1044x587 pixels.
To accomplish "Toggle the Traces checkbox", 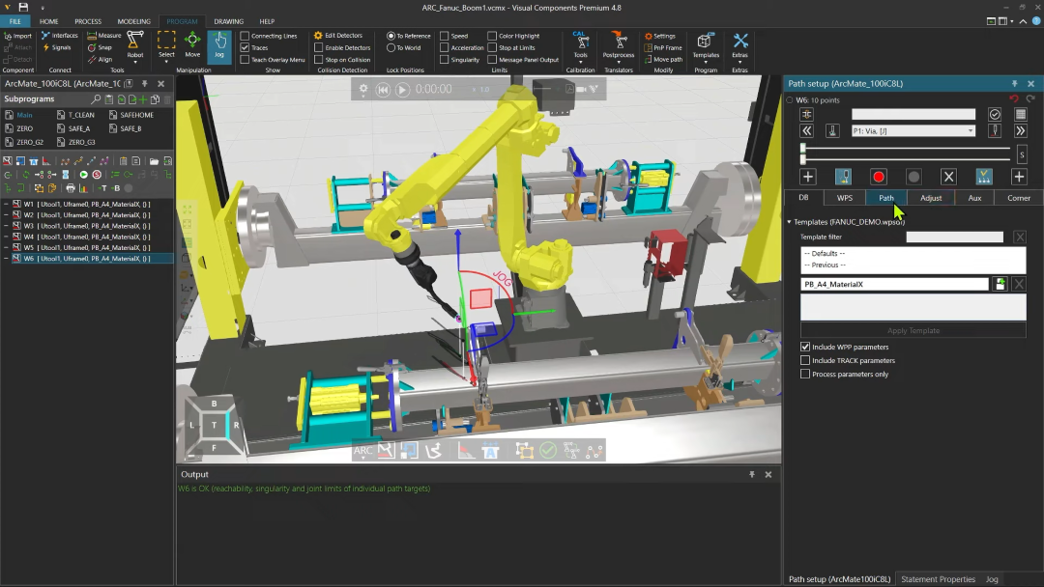I will [x=245, y=48].
